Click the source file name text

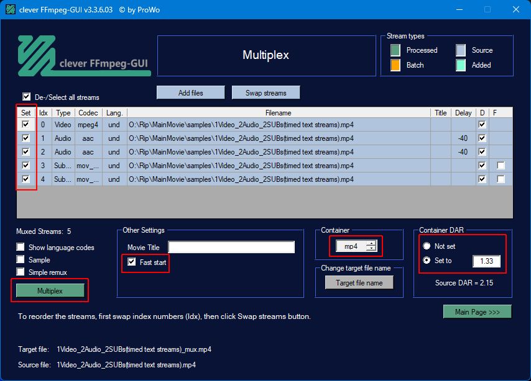point(126,365)
